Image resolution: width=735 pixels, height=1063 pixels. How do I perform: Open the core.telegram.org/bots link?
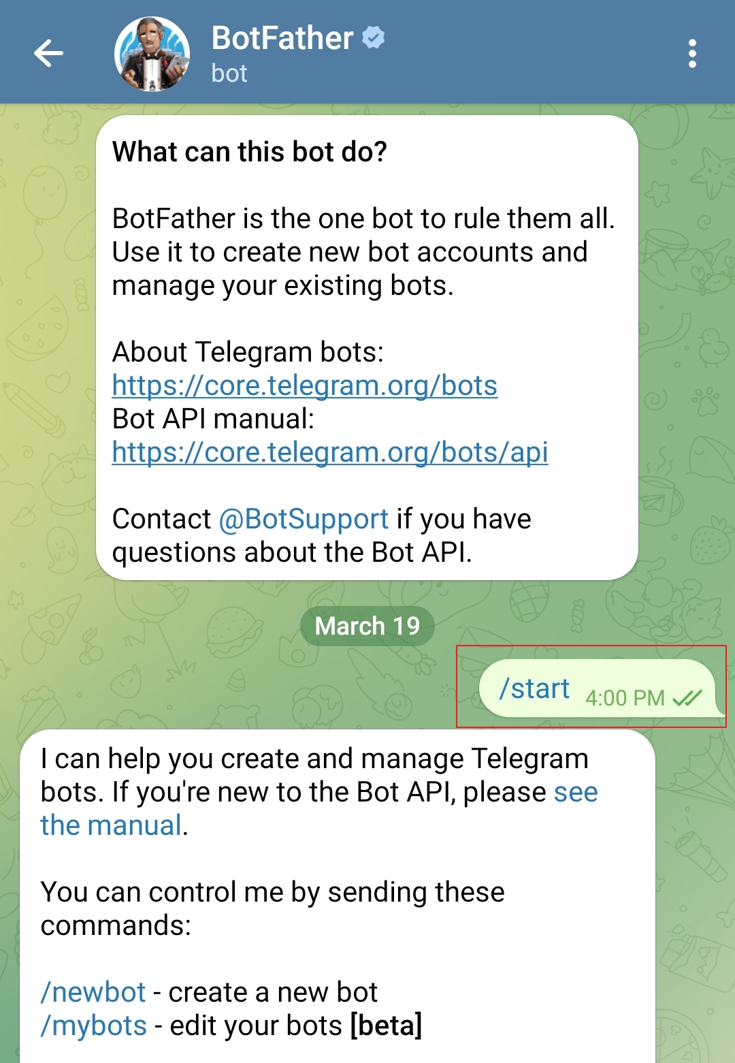click(x=305, y=385)
